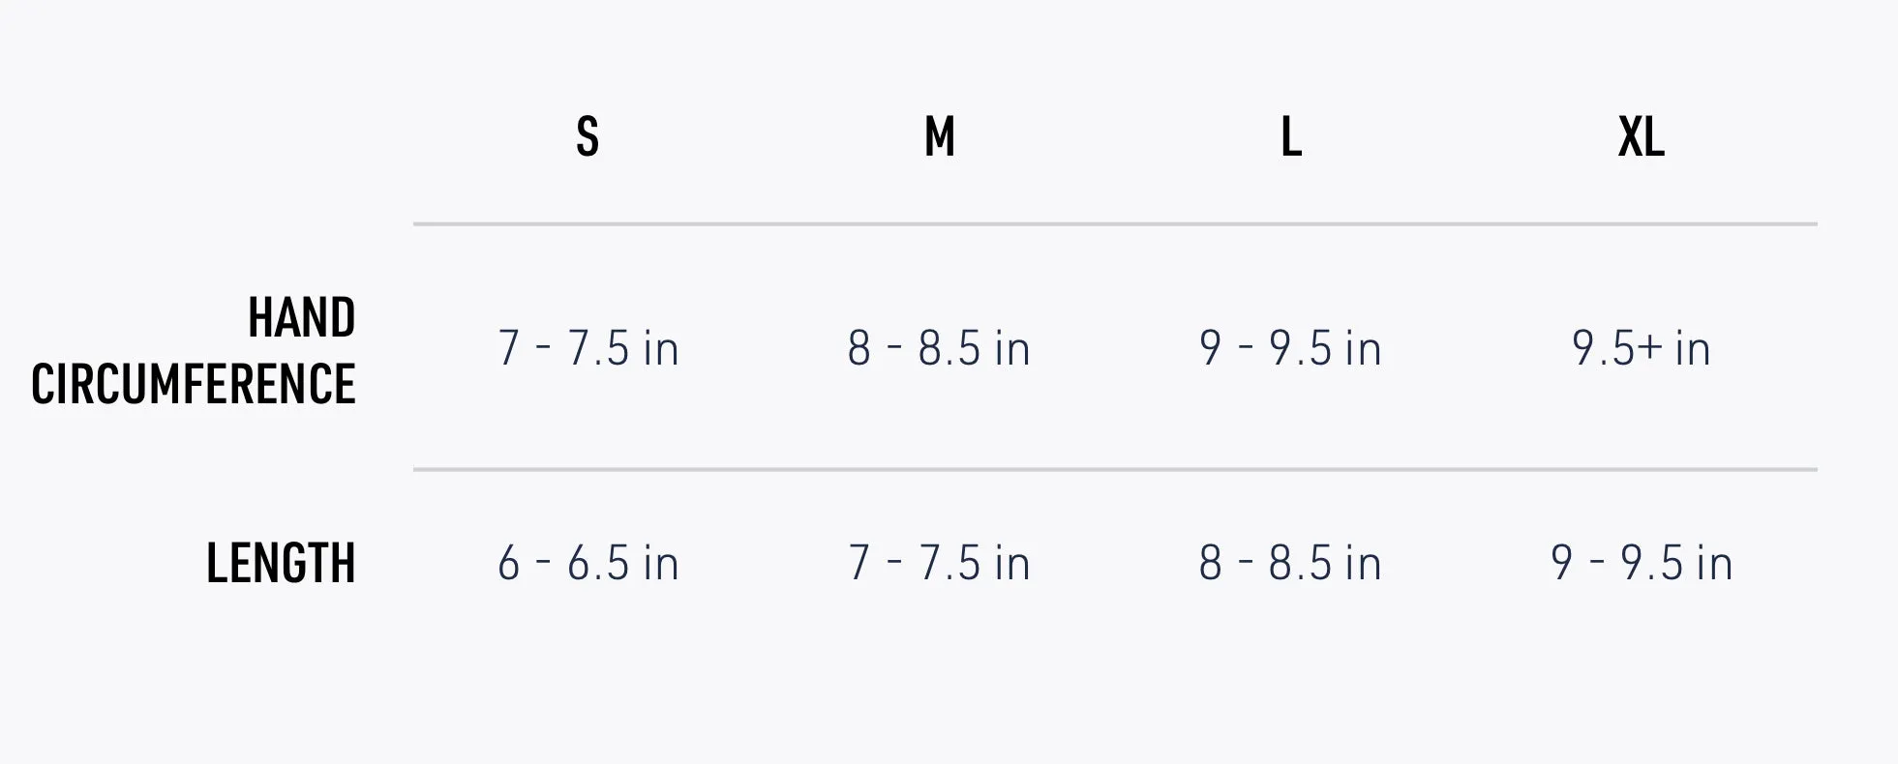Click the divider line below size headers
1898x764 pixels.
click(x=1115, y=224)
